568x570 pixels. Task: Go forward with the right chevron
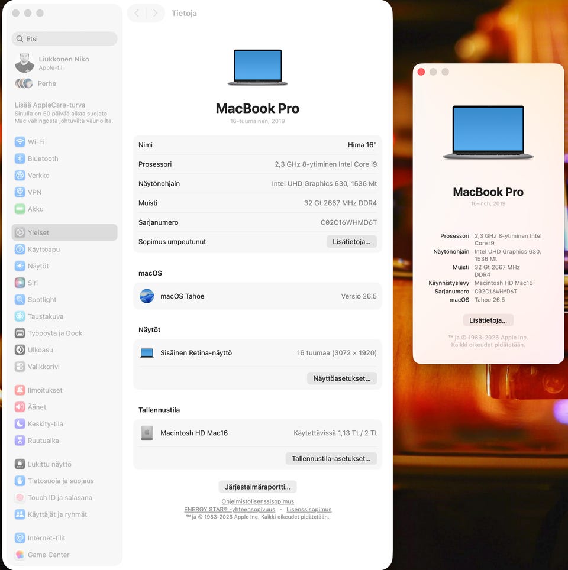(156, 13)
